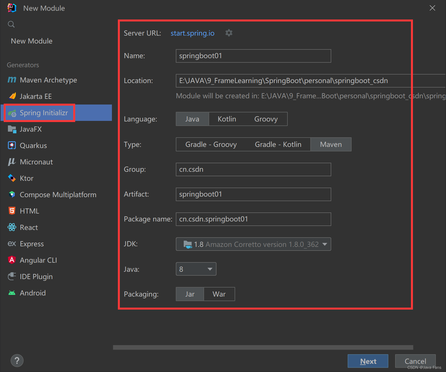Click the Android robot icon
446x372 pixels.
[12, 293]
